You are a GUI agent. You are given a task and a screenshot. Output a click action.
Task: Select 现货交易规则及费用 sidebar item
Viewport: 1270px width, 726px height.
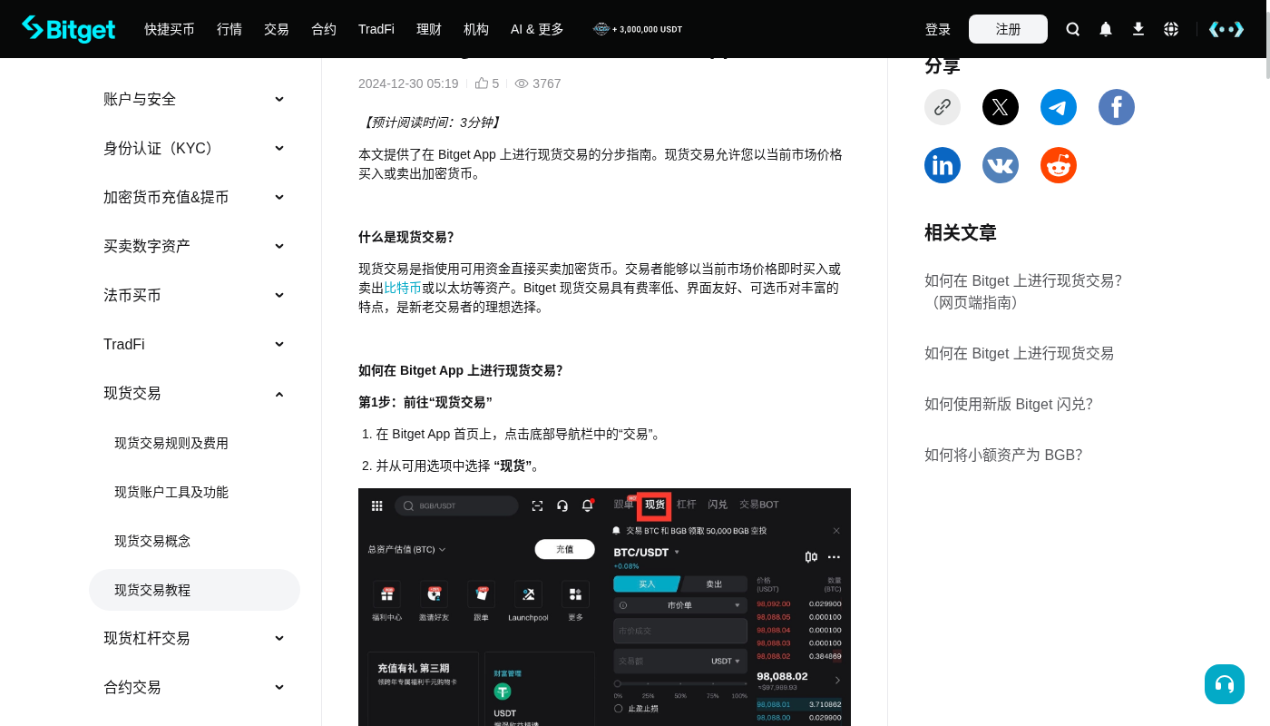pyautogui.click(x=194, y=443)
